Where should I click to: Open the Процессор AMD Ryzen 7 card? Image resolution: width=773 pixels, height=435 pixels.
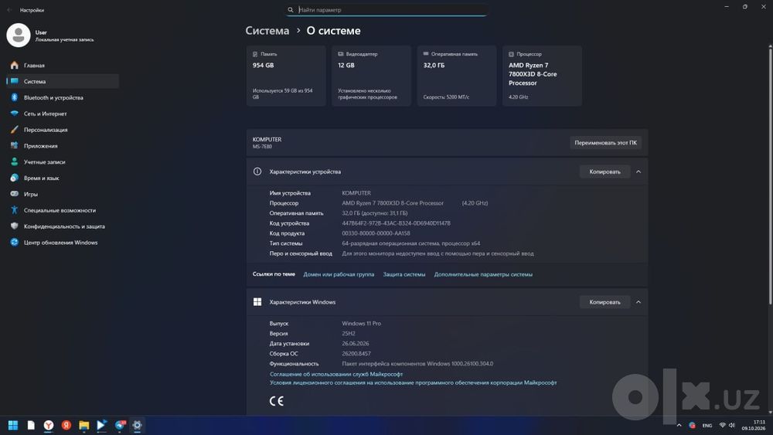542,76
